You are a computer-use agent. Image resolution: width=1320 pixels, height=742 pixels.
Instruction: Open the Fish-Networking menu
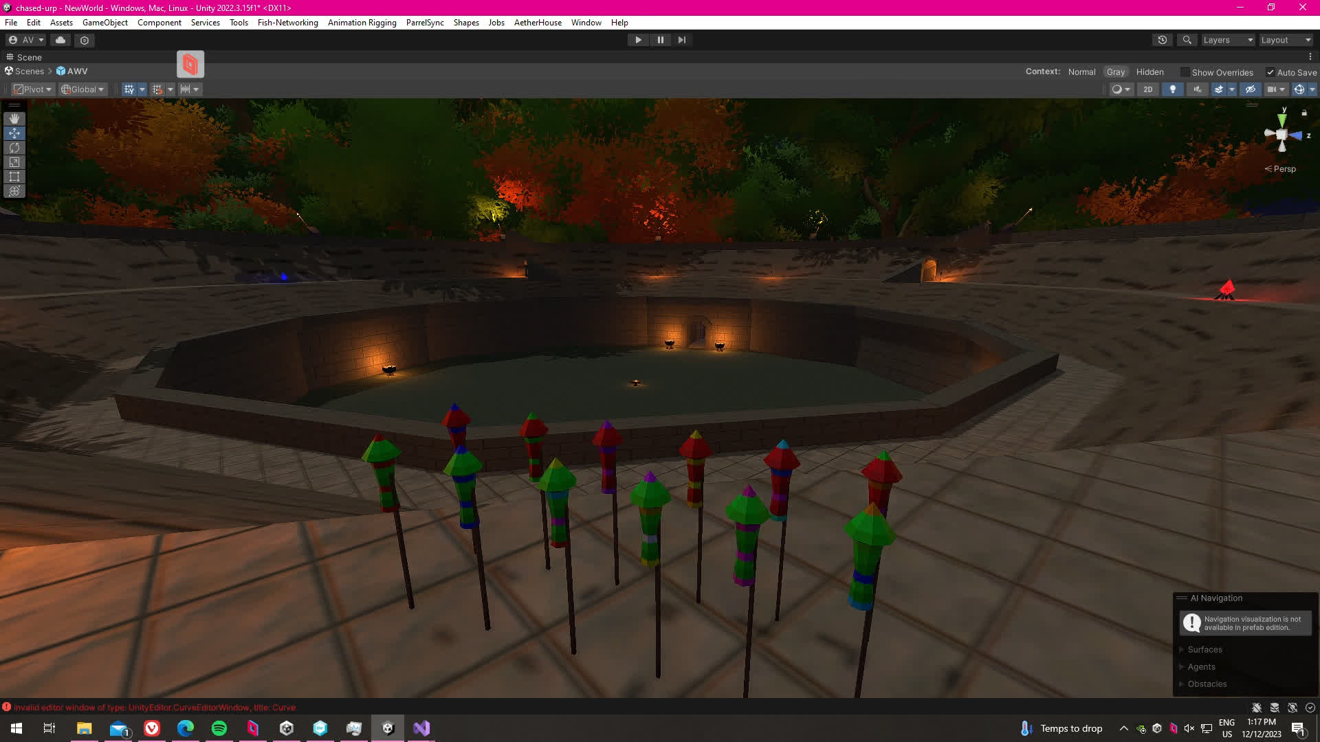pos(287,23)
